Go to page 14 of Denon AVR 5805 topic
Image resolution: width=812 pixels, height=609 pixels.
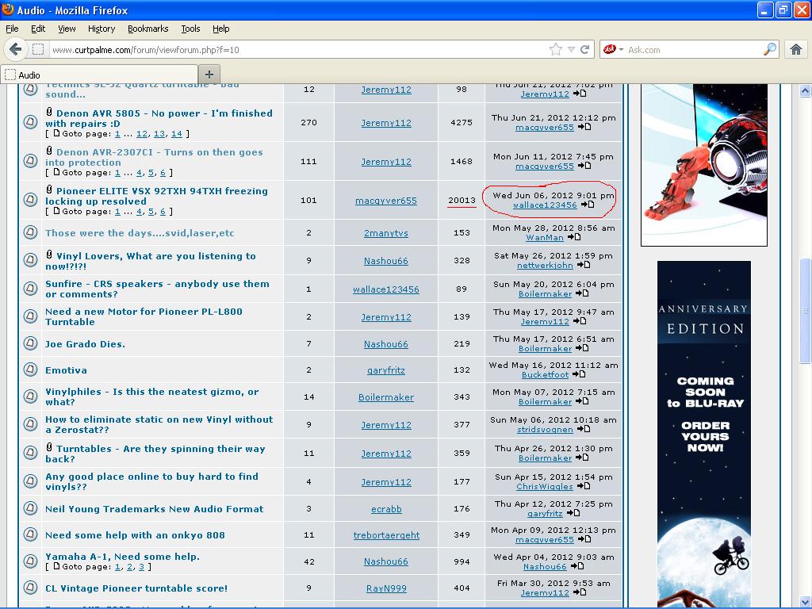(x=177, y=133)
